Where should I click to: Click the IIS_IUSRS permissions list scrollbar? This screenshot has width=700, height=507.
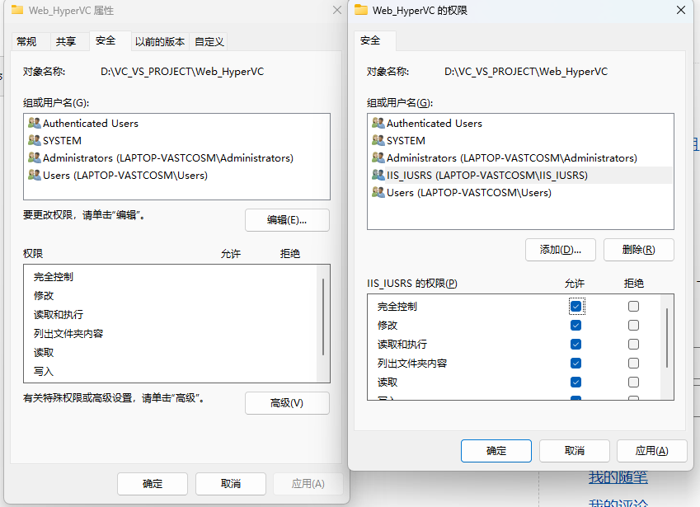click(666, 338)
